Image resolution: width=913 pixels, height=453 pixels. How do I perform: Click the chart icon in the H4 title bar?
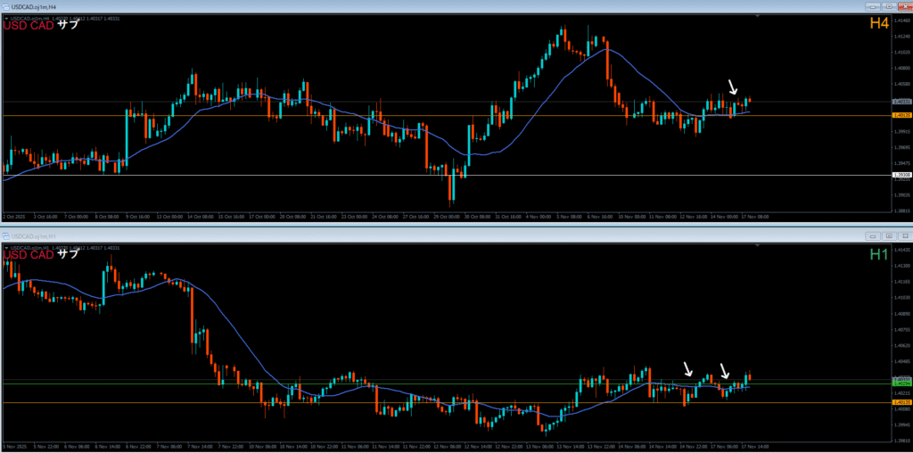pyautogui.click(x=4, y=5)
